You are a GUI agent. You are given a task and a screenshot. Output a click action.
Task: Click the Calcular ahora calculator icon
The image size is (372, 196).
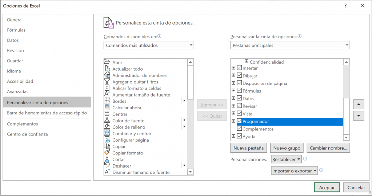[107, 107]
